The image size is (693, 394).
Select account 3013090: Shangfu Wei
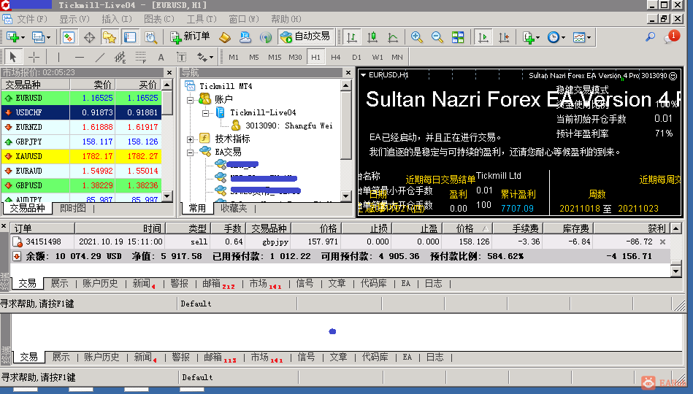coord(288,126)
